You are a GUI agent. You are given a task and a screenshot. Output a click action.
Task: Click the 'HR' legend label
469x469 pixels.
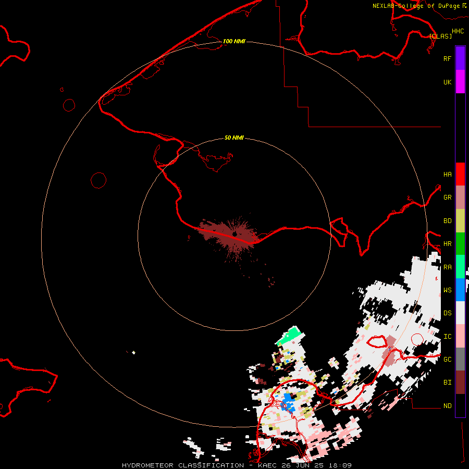point(447,244)
